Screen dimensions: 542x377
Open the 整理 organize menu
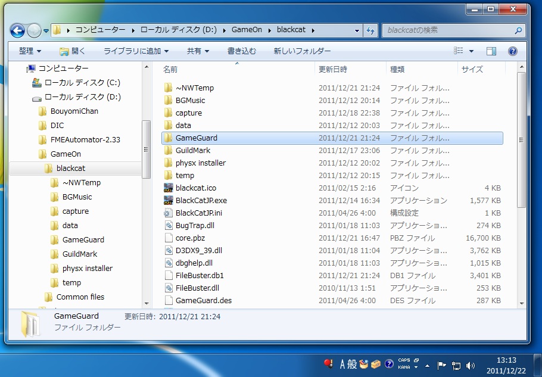tap(30, 51)
